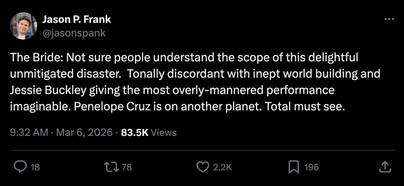Click the 9:32 AM timestamp
Image resolution: width=404 pixels, height=186 pixels.
(x=29, y=132)
